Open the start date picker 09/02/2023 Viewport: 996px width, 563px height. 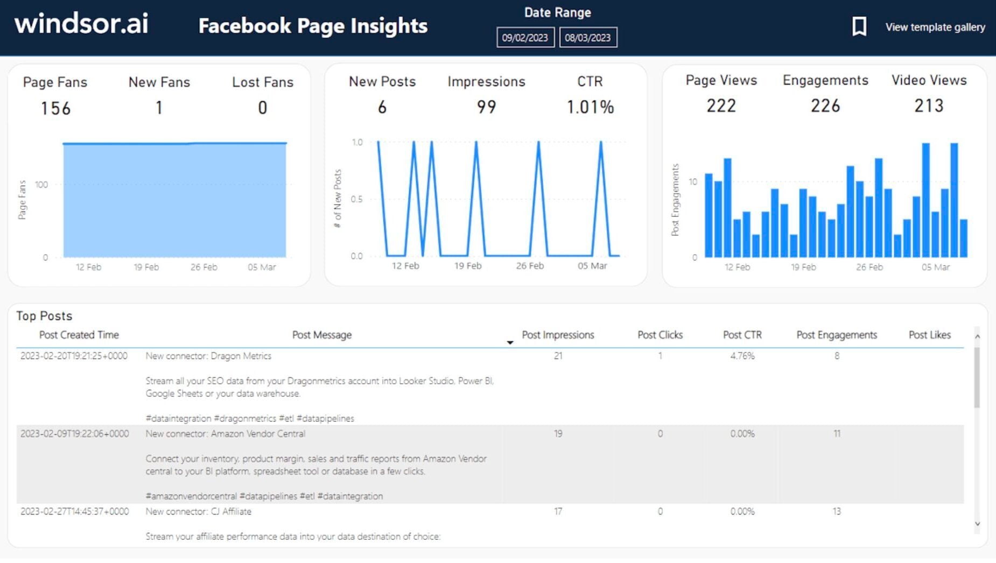tap(525, 37)
